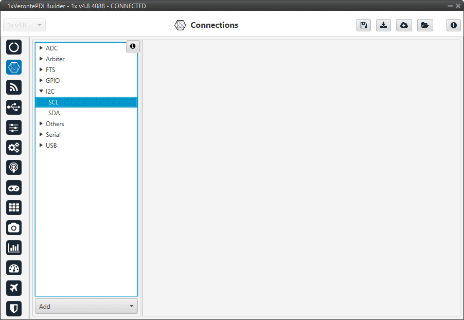Open the USB symbol sidebar icon
464x320 pixels.
(14, 107)
